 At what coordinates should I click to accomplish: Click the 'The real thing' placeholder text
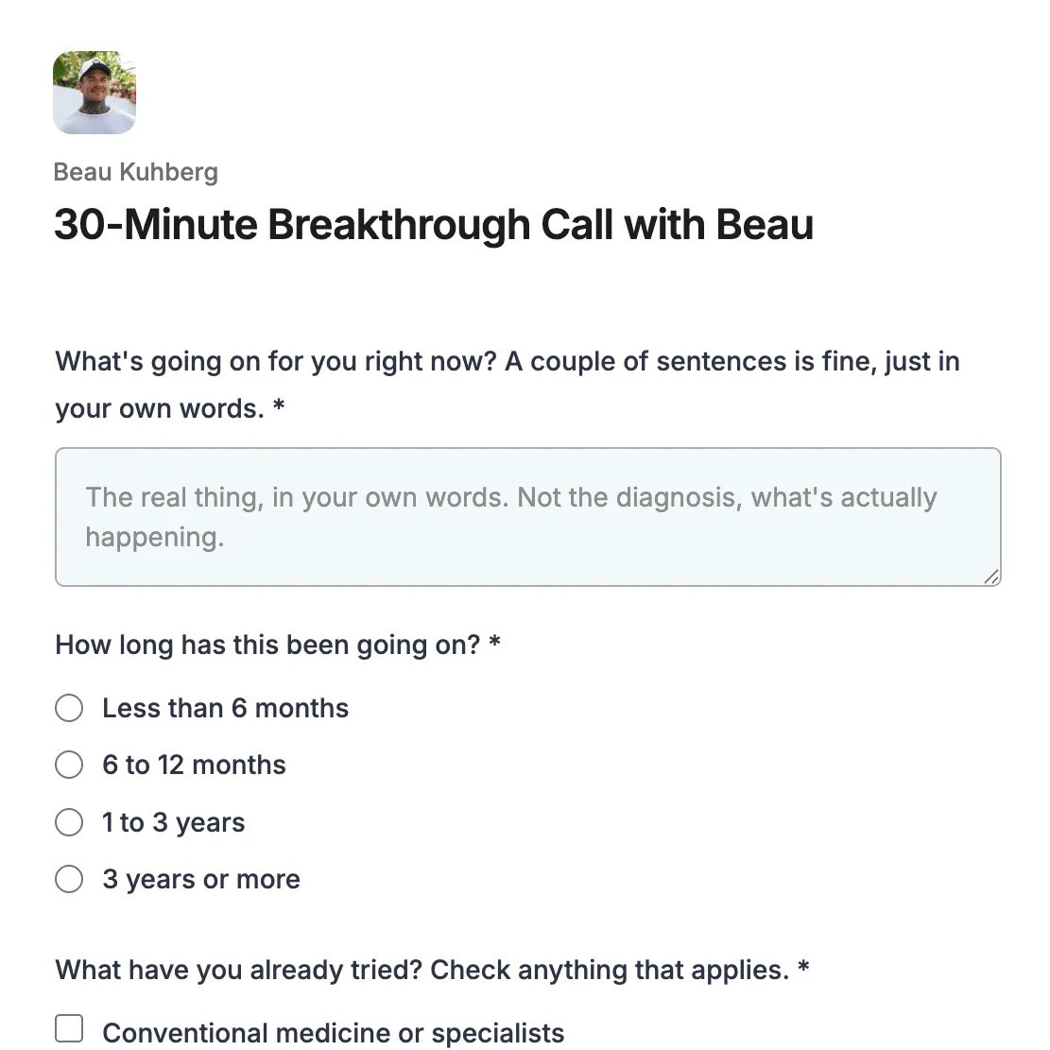point(511,517)
